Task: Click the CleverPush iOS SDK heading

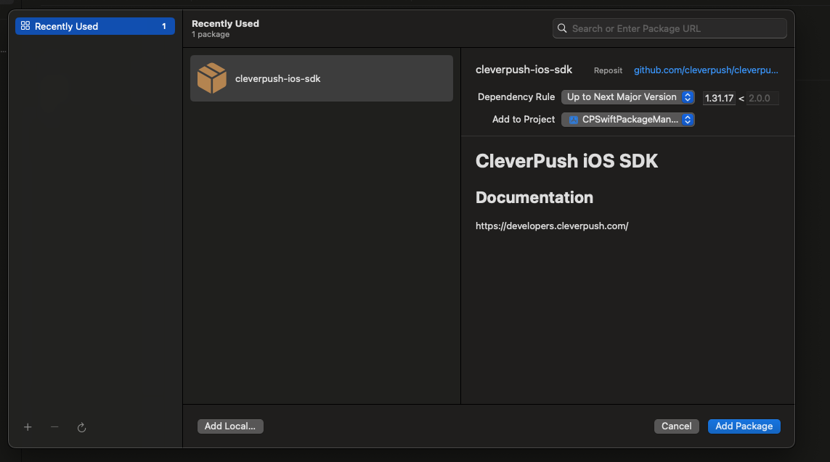Action: tap(566, 161)
